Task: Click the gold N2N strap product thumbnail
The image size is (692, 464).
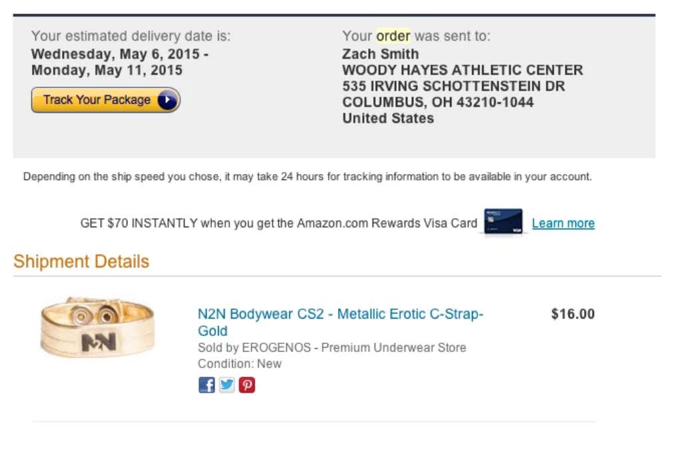Action: [97, 328]
